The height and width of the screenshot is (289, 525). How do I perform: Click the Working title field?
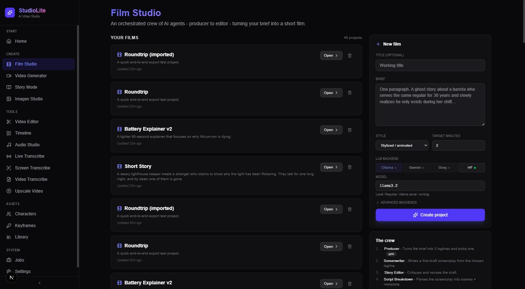click(430, 65)
